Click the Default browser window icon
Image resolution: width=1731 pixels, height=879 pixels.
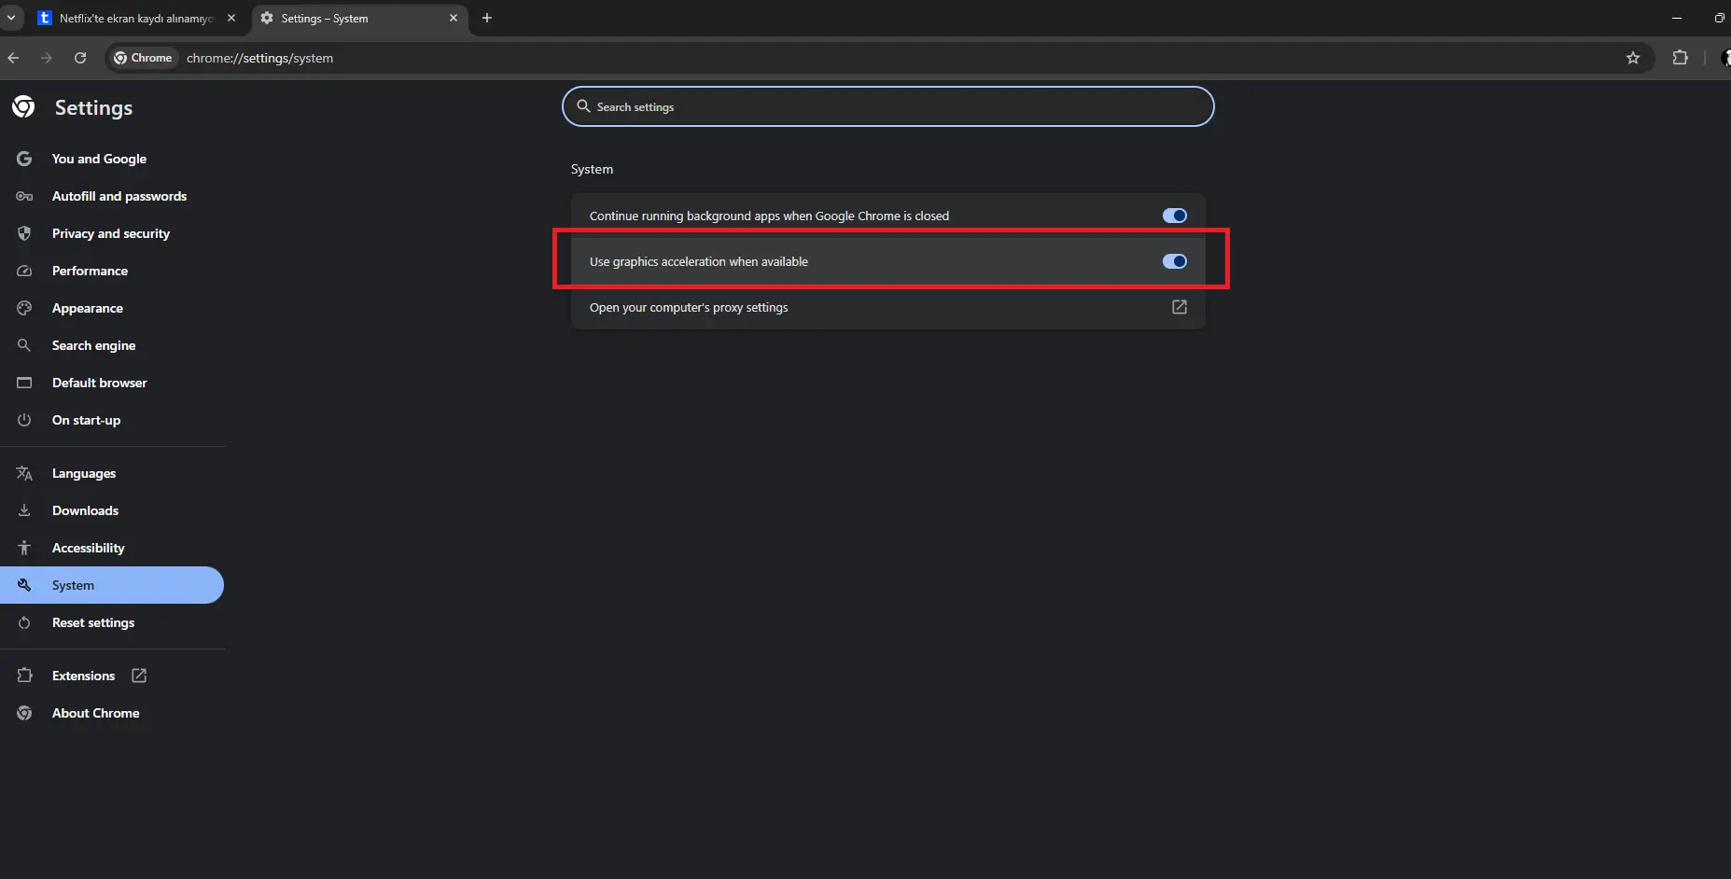tap(24, 383)
